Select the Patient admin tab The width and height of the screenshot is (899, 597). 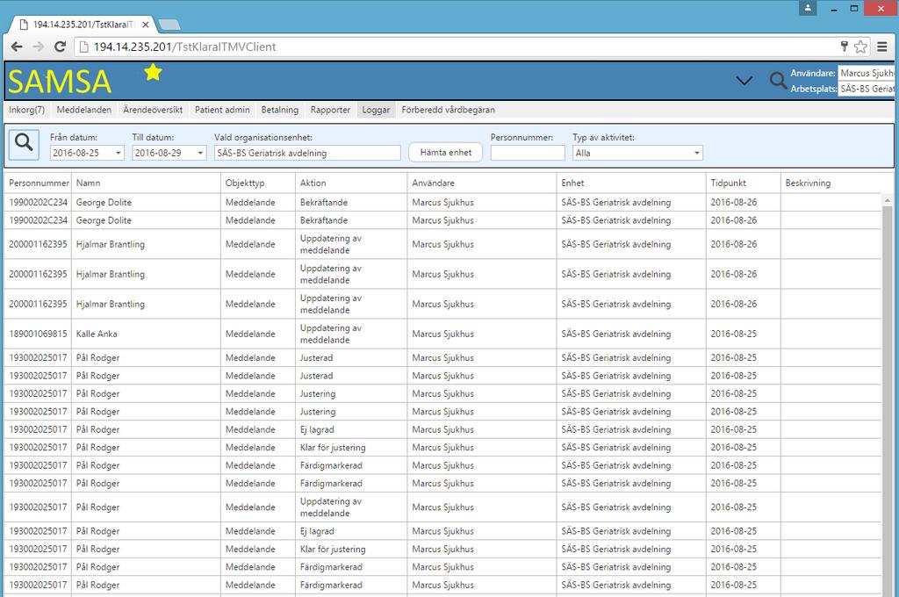pos(222,110)
